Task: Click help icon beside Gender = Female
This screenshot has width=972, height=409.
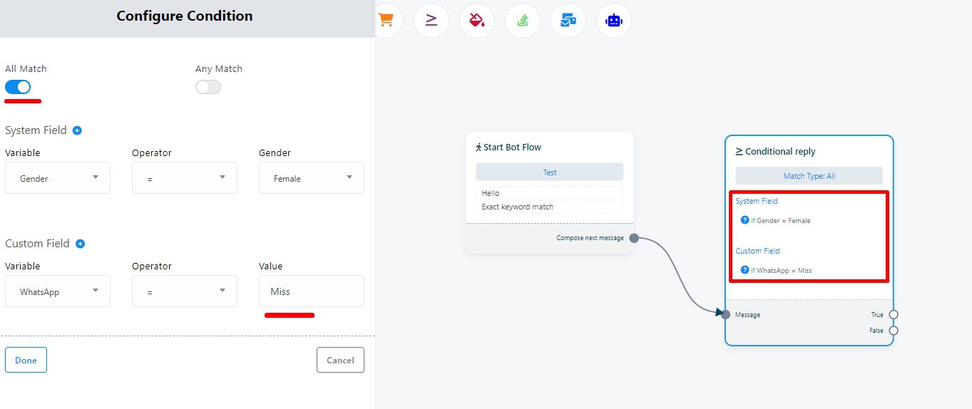Action: coord(745,220)
